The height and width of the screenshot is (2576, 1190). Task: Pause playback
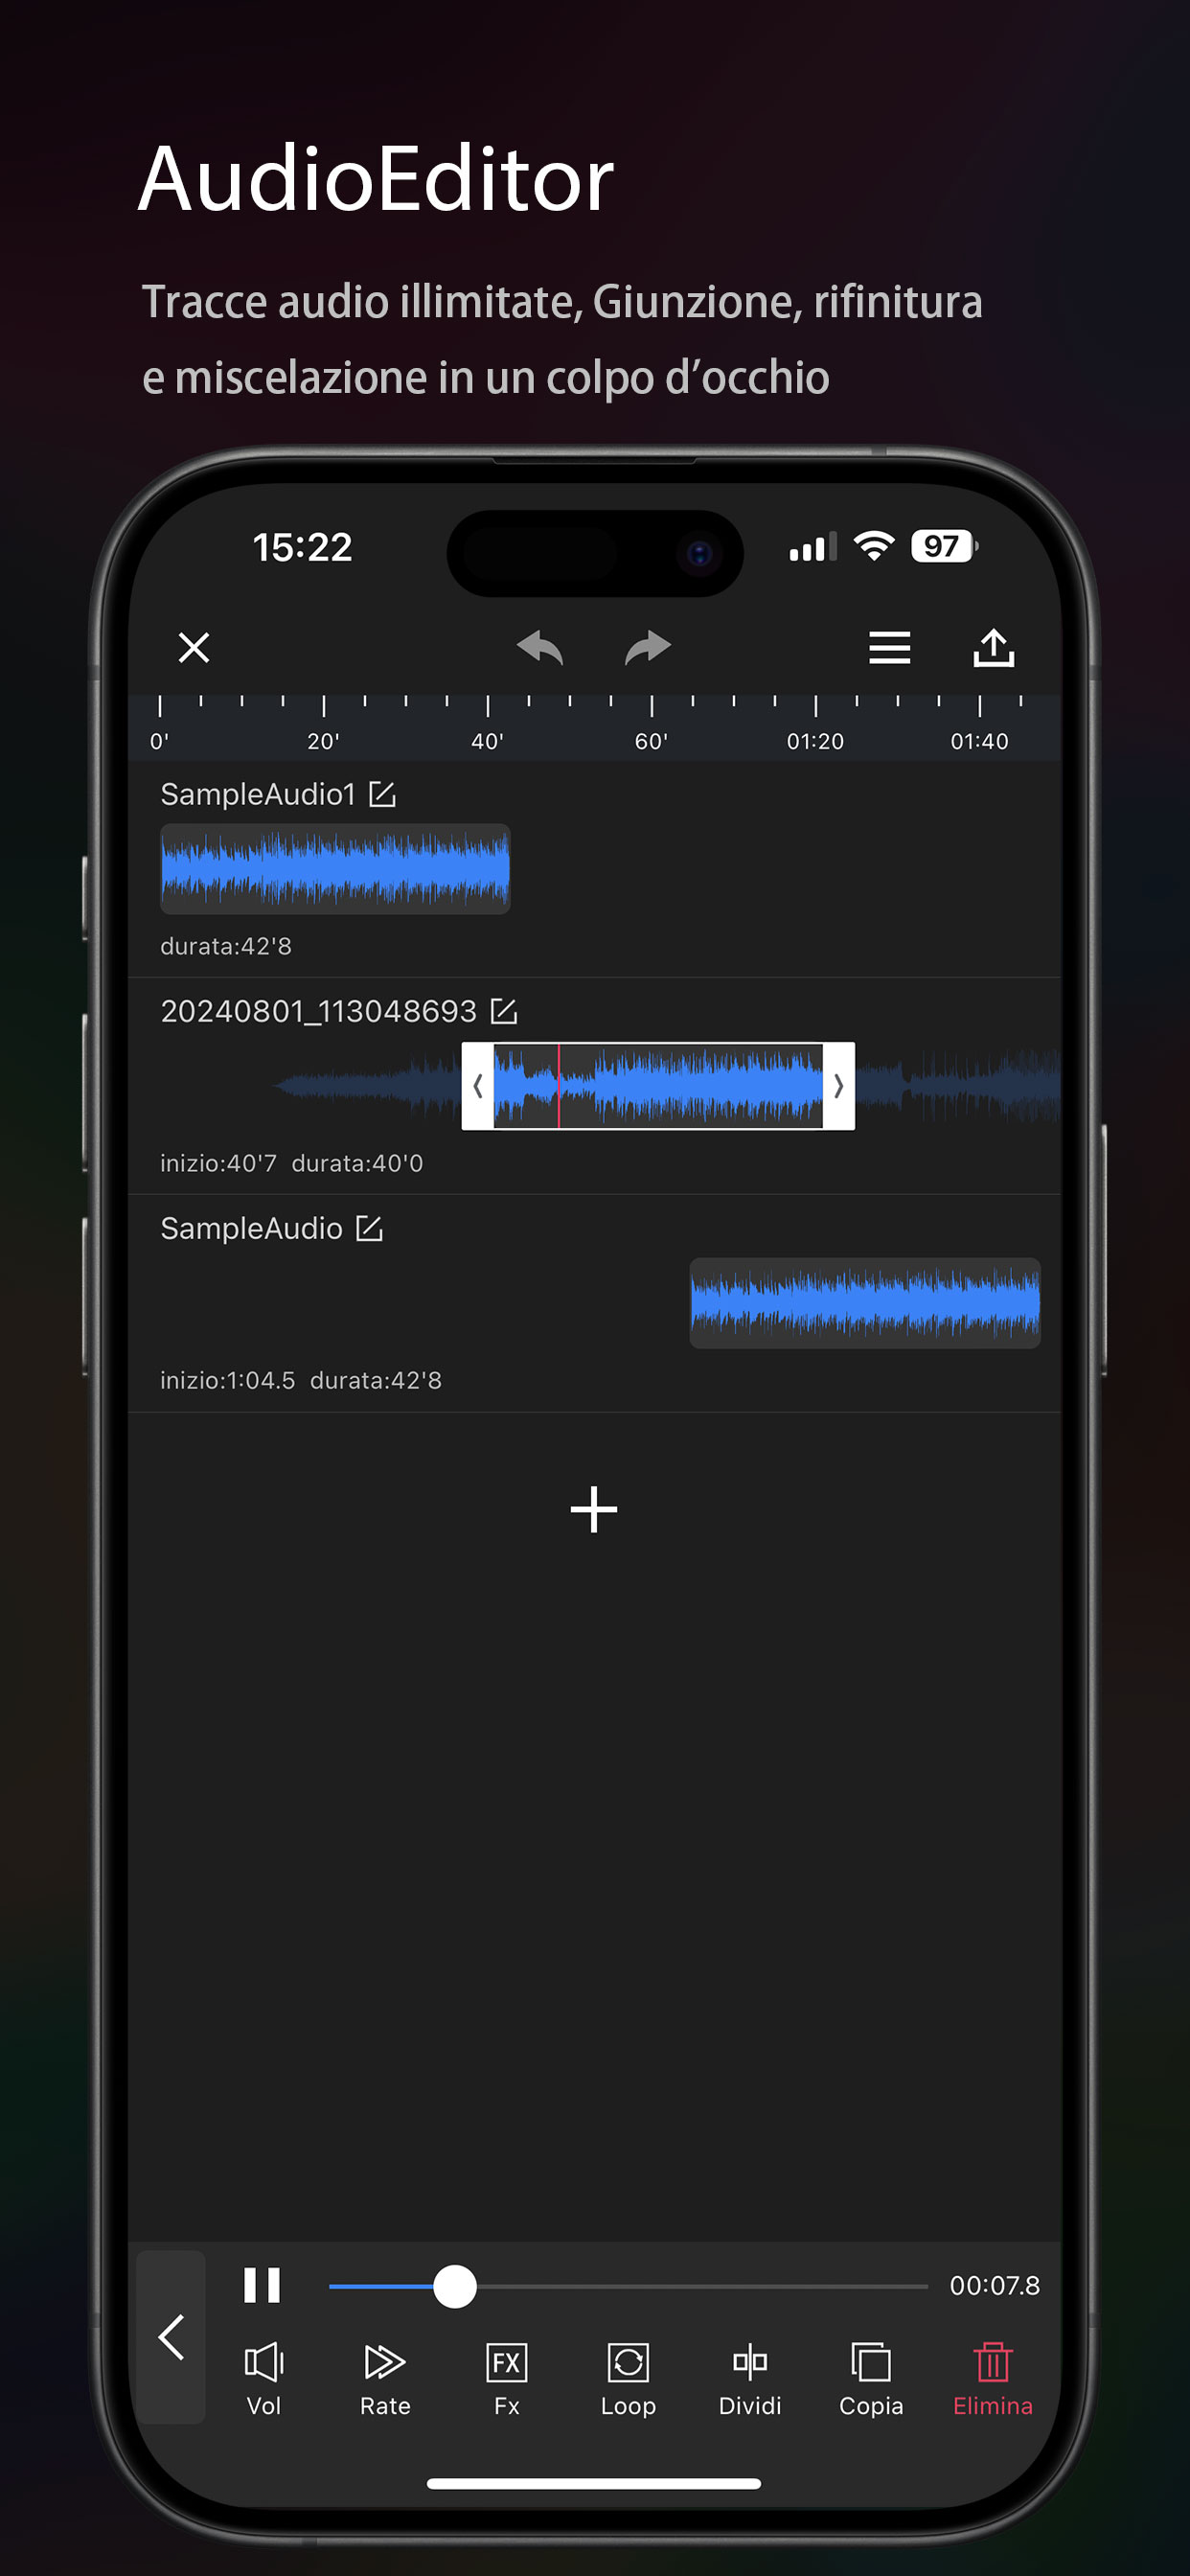262,2285
